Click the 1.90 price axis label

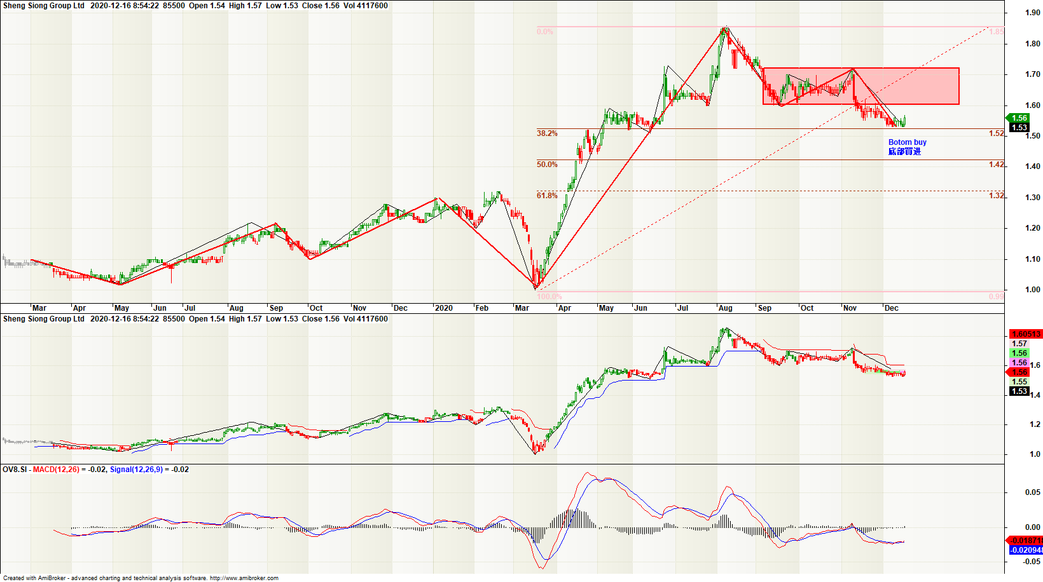[x=1033, y=13]
